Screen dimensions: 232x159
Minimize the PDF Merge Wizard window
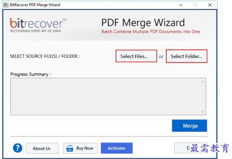coord(181,5)
